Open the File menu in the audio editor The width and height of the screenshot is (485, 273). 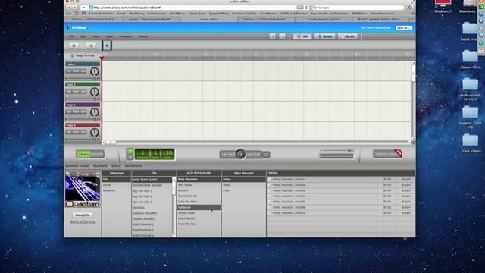pyautogui.click(x=71, y=36)
